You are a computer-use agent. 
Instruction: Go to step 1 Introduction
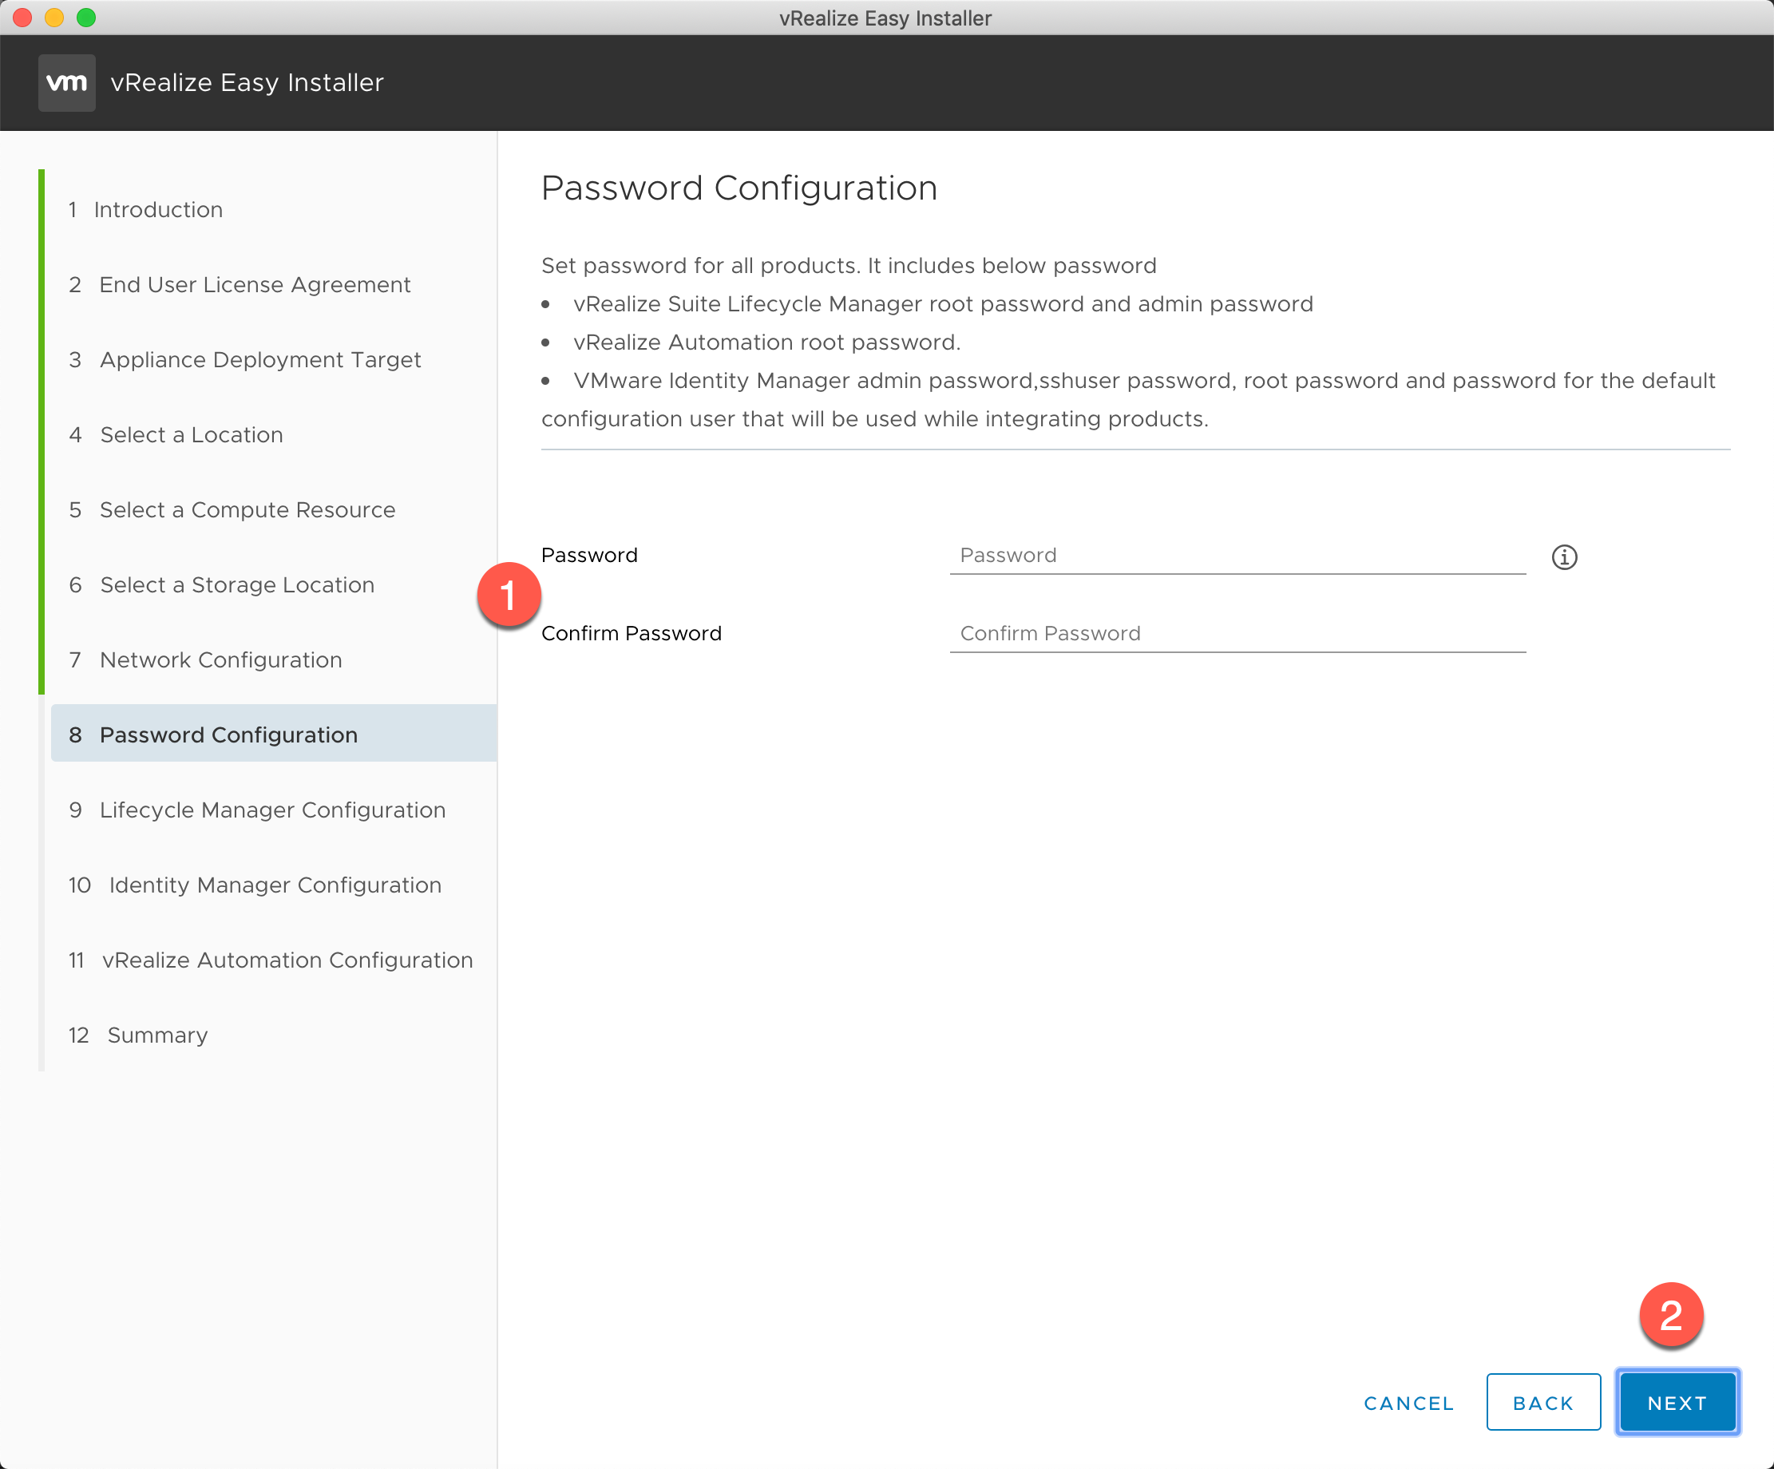tap(145, 209)
